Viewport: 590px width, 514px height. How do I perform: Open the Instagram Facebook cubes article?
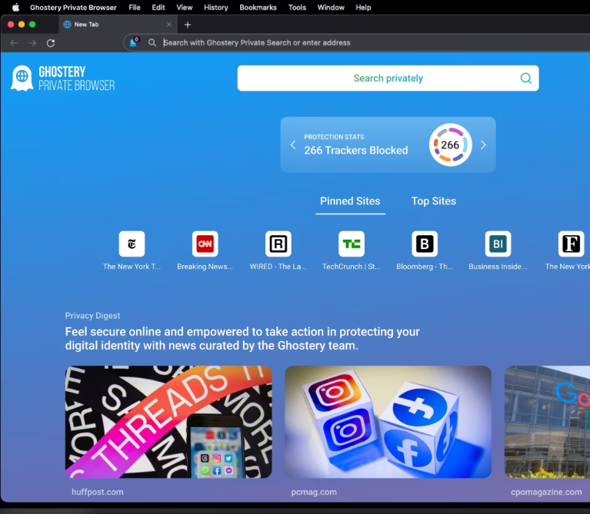(388, 422)
